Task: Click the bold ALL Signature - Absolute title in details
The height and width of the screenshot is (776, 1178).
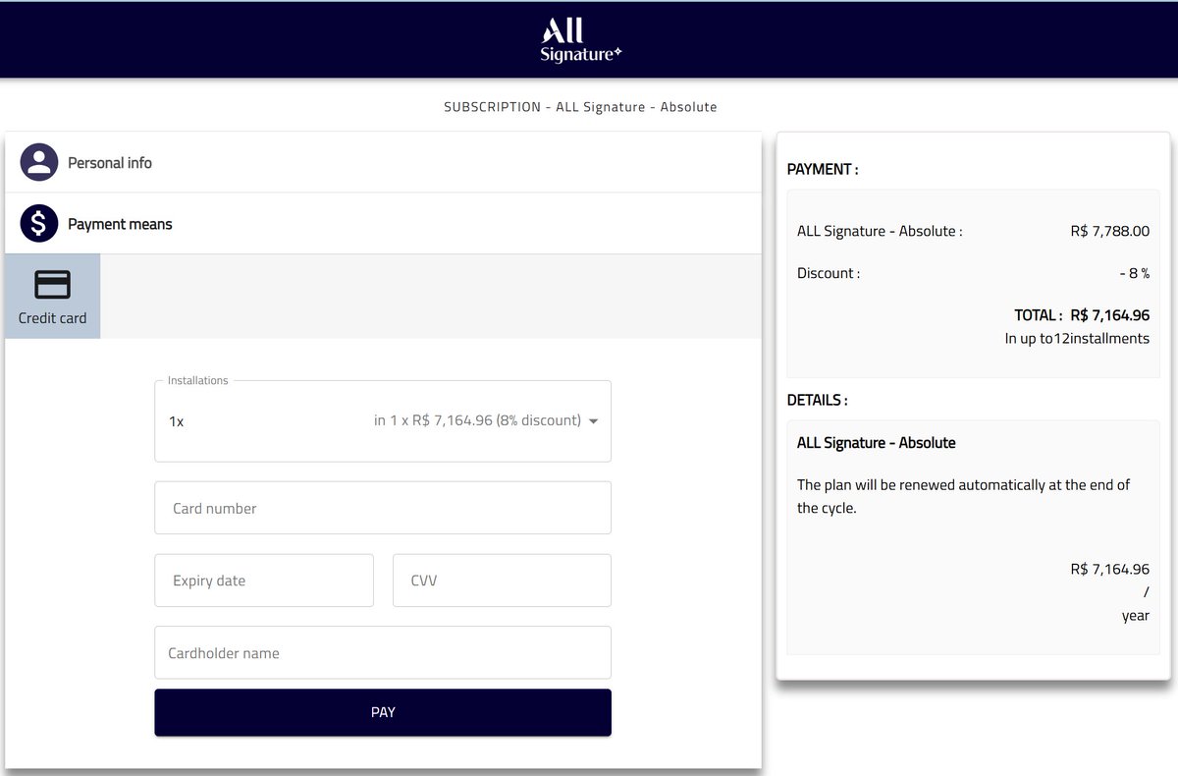Action: (x=877, y=443)
